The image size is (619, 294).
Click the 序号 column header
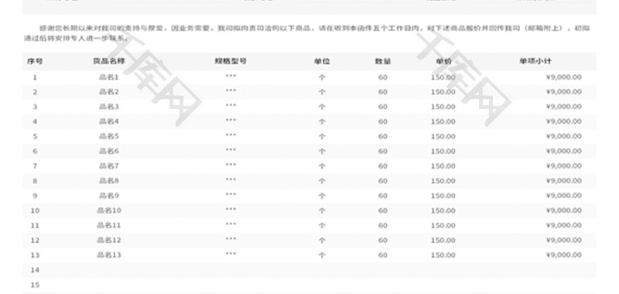pyautogui.click(x=35, y=62)
